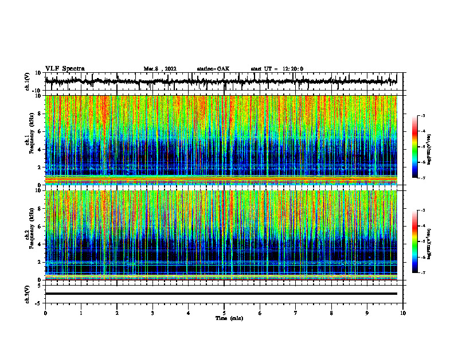Click the "-7" label on ch.2 color bar
Viewport: 454px width, 351px height.
coord(422,273)
